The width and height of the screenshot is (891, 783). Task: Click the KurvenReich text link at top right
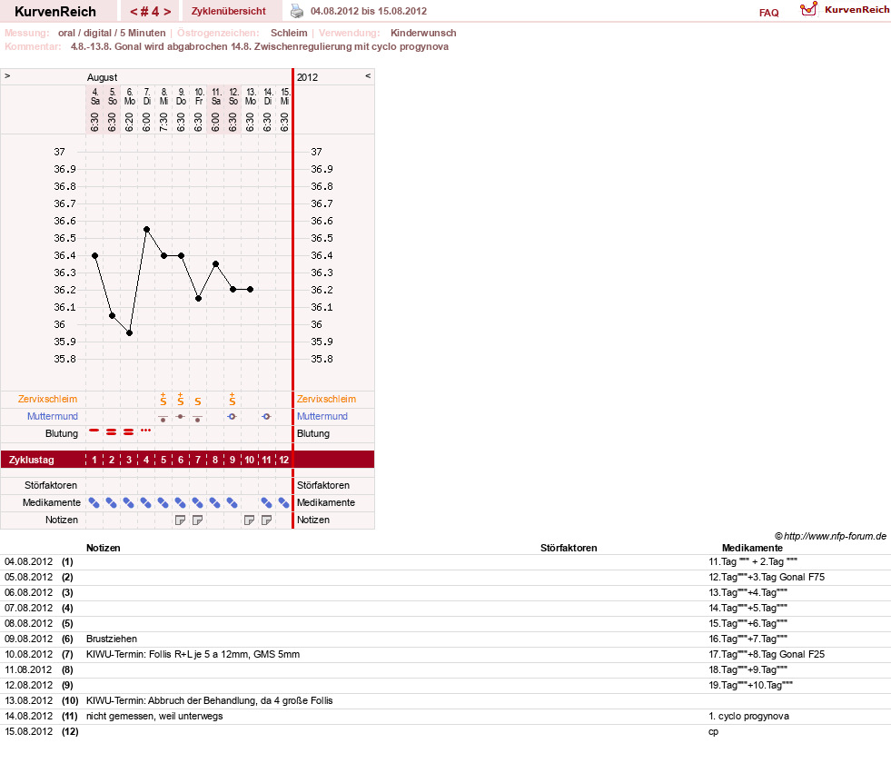tap(856, 10)
